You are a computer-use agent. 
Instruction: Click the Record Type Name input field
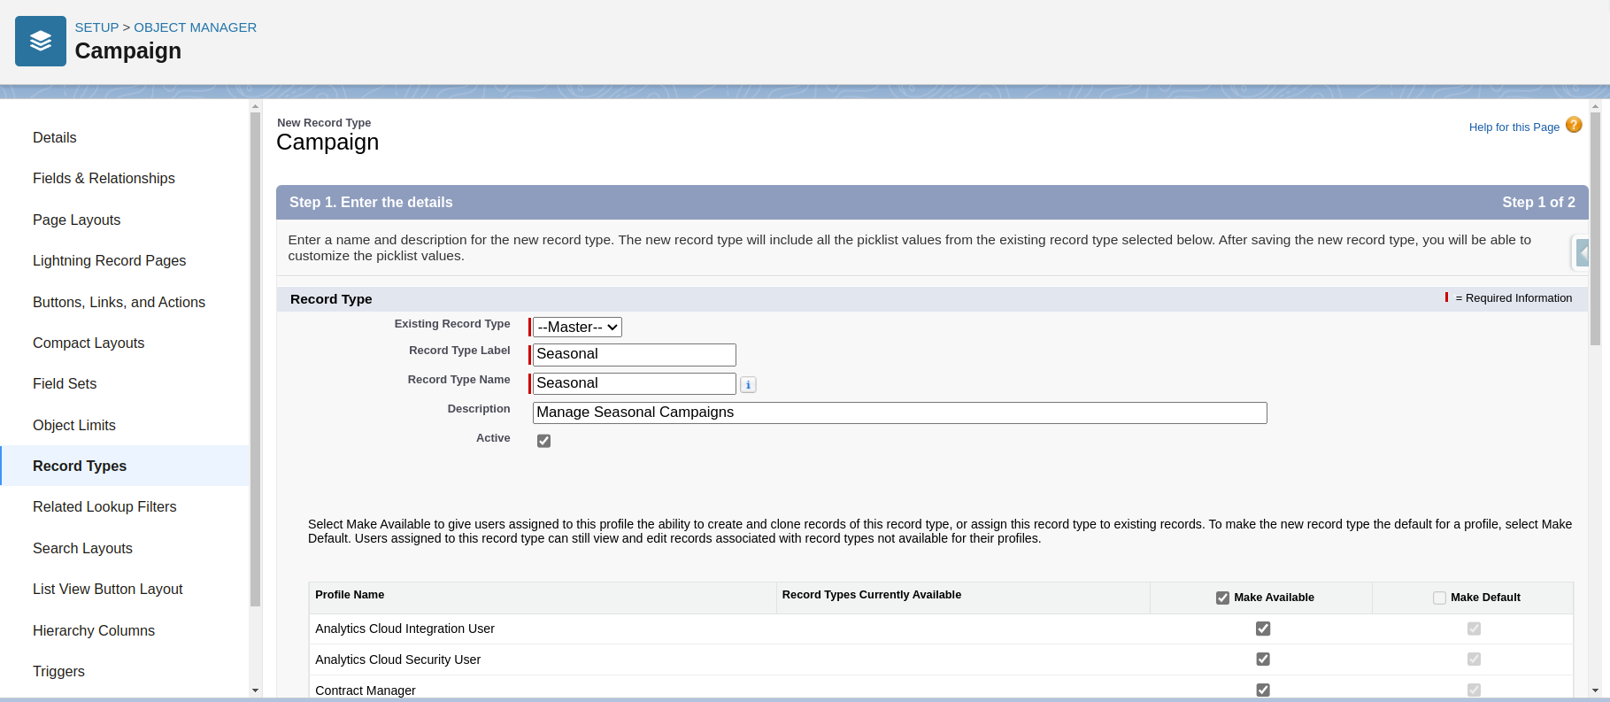click(x=634, y=384)
